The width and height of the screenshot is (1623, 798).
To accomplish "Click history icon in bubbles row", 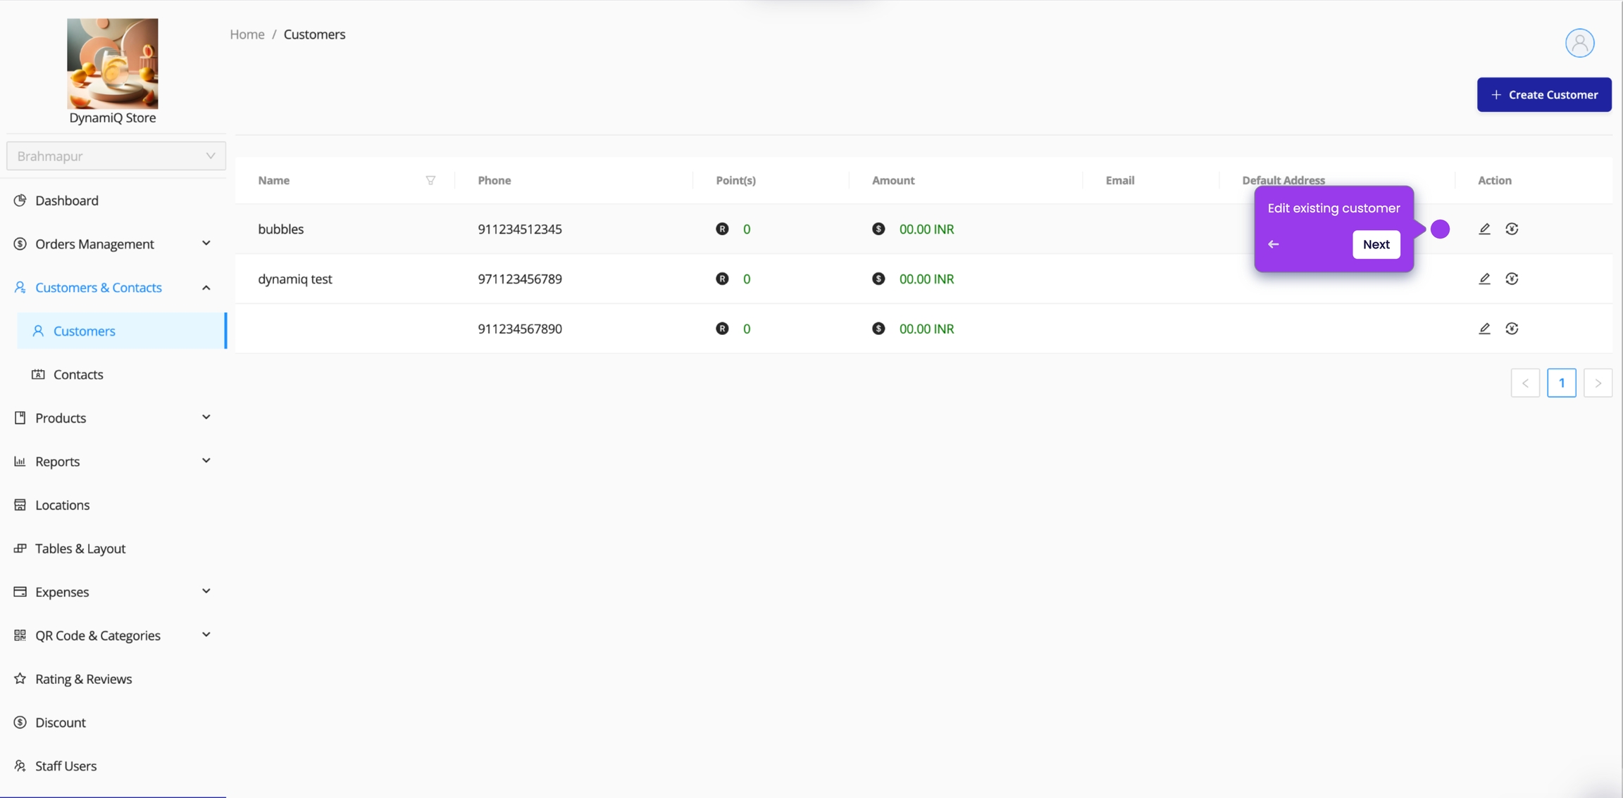I will [x=1512, y=229].
